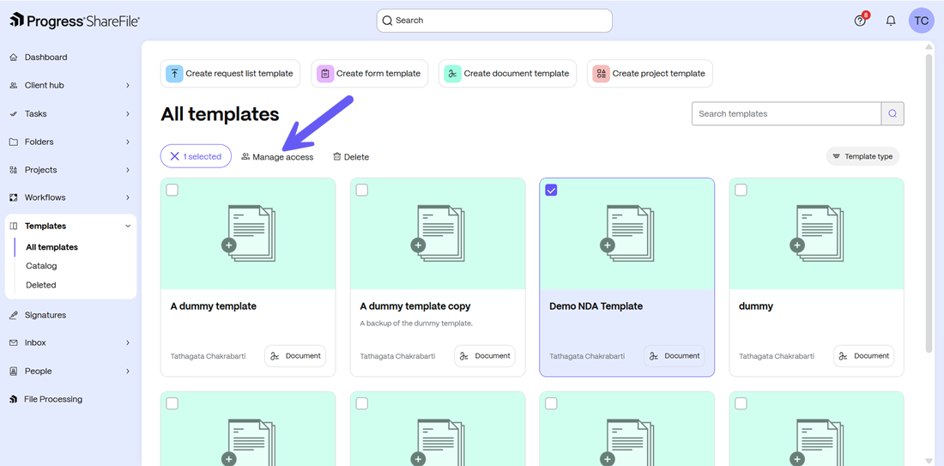Expand the Inbox chevron
Screen dimensions: 944x466
(x=128, y=342)
